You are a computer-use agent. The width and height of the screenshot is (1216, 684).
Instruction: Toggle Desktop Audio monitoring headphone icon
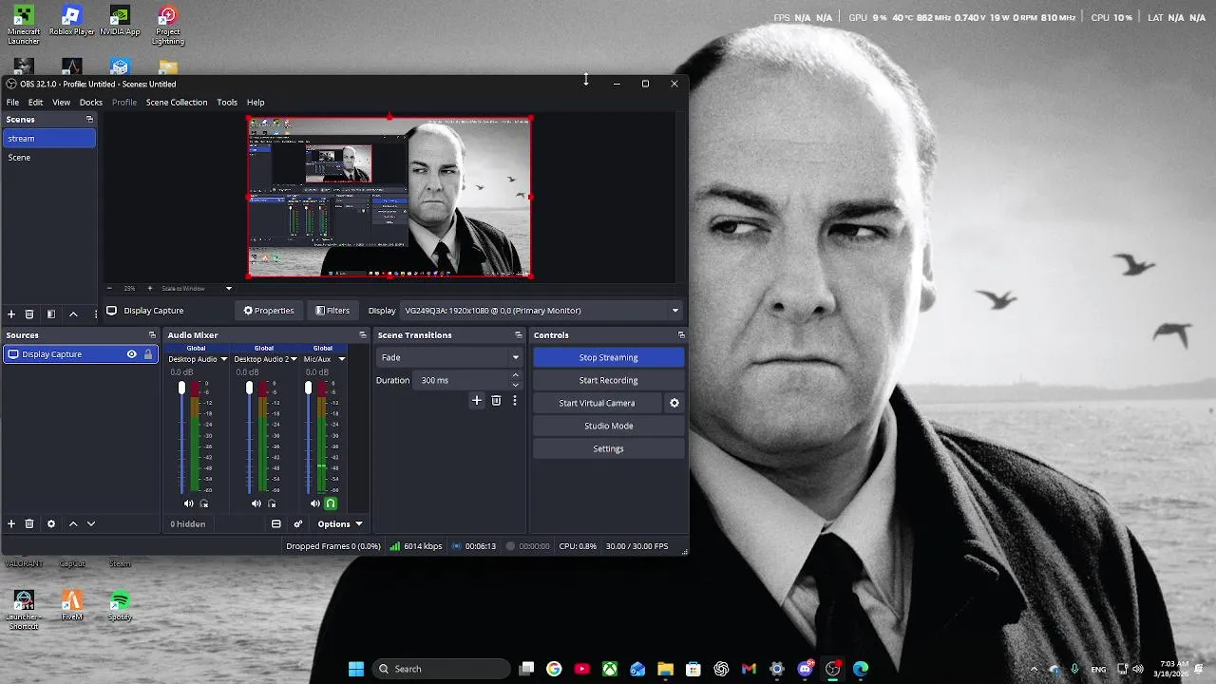tap(203, 503)
